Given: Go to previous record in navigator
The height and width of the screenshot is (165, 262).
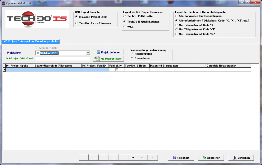Looking at the screenshot, I should [94, 157].
